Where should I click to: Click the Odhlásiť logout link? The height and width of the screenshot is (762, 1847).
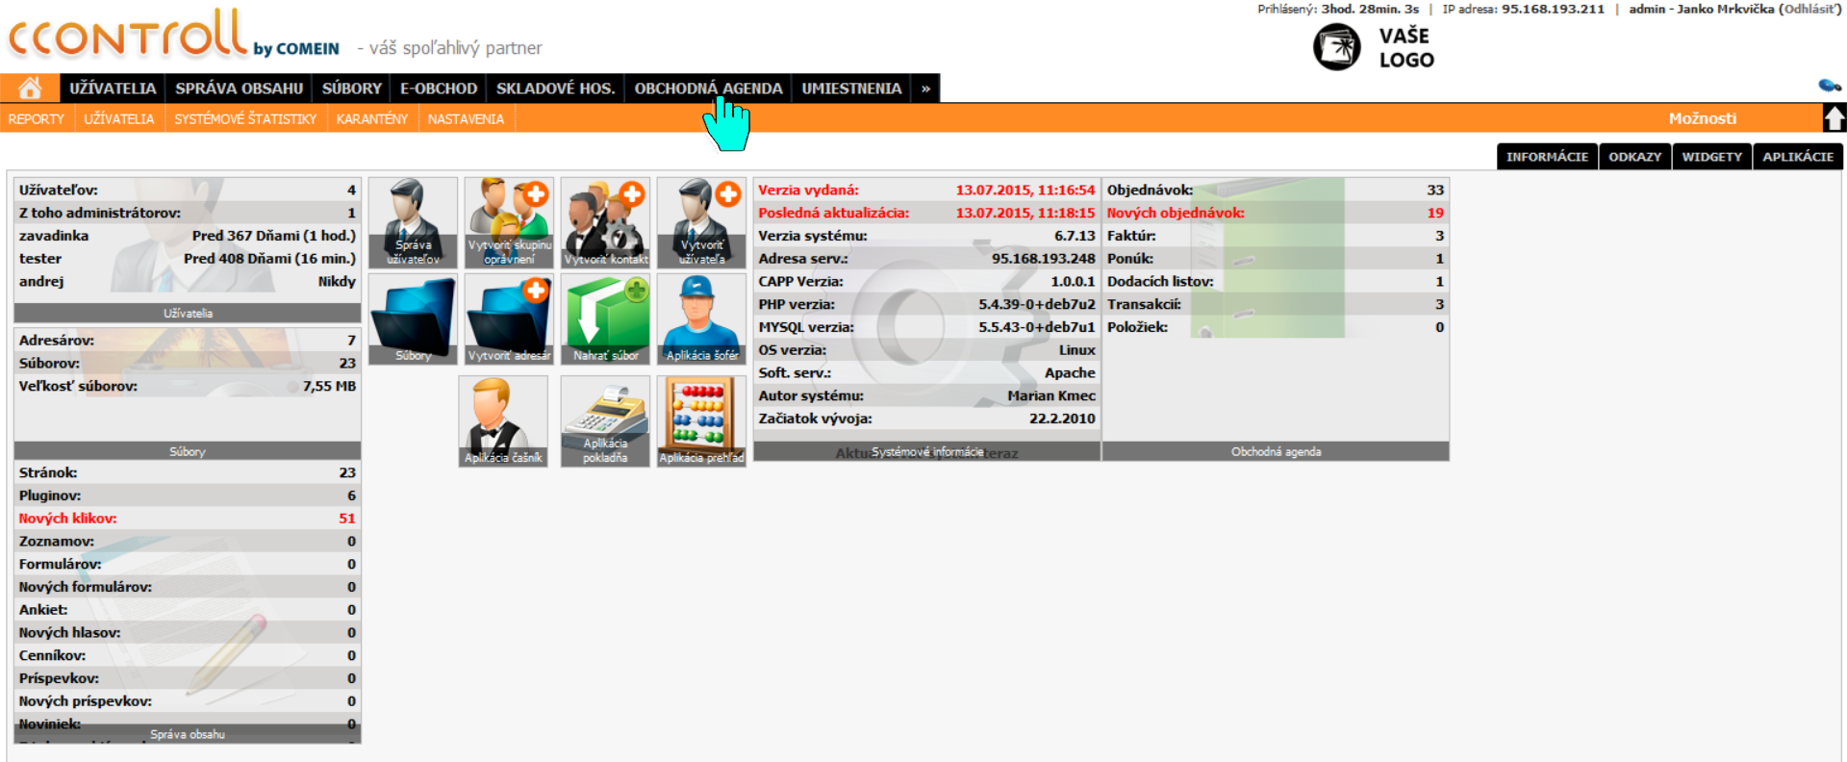pyautogui.click(x=1809, y=9)
